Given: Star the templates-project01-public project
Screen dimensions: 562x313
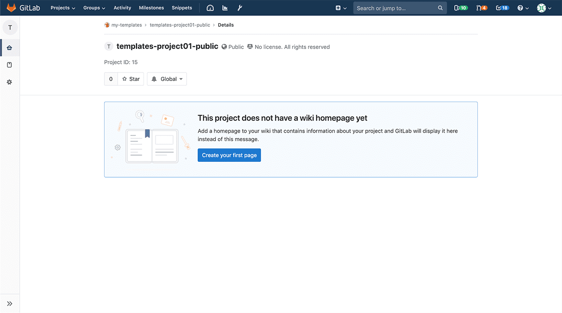Looking at the screenshot, I should point(130,79).
